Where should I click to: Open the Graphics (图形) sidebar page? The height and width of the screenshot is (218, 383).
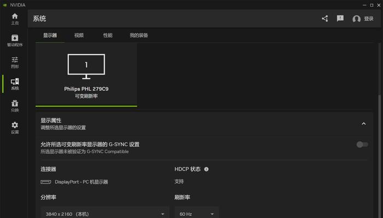(15, 62)
